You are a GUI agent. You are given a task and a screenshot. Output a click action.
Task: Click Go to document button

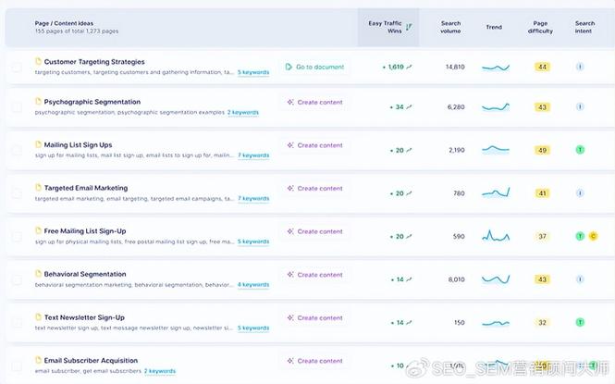point(314,67)
